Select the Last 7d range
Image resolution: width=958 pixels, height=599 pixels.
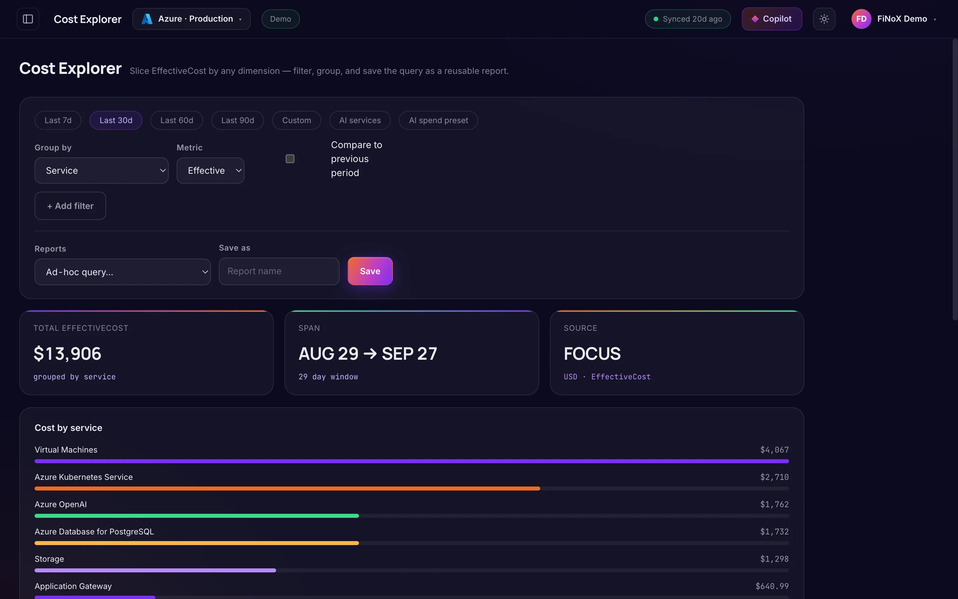[x=58, y=120]
